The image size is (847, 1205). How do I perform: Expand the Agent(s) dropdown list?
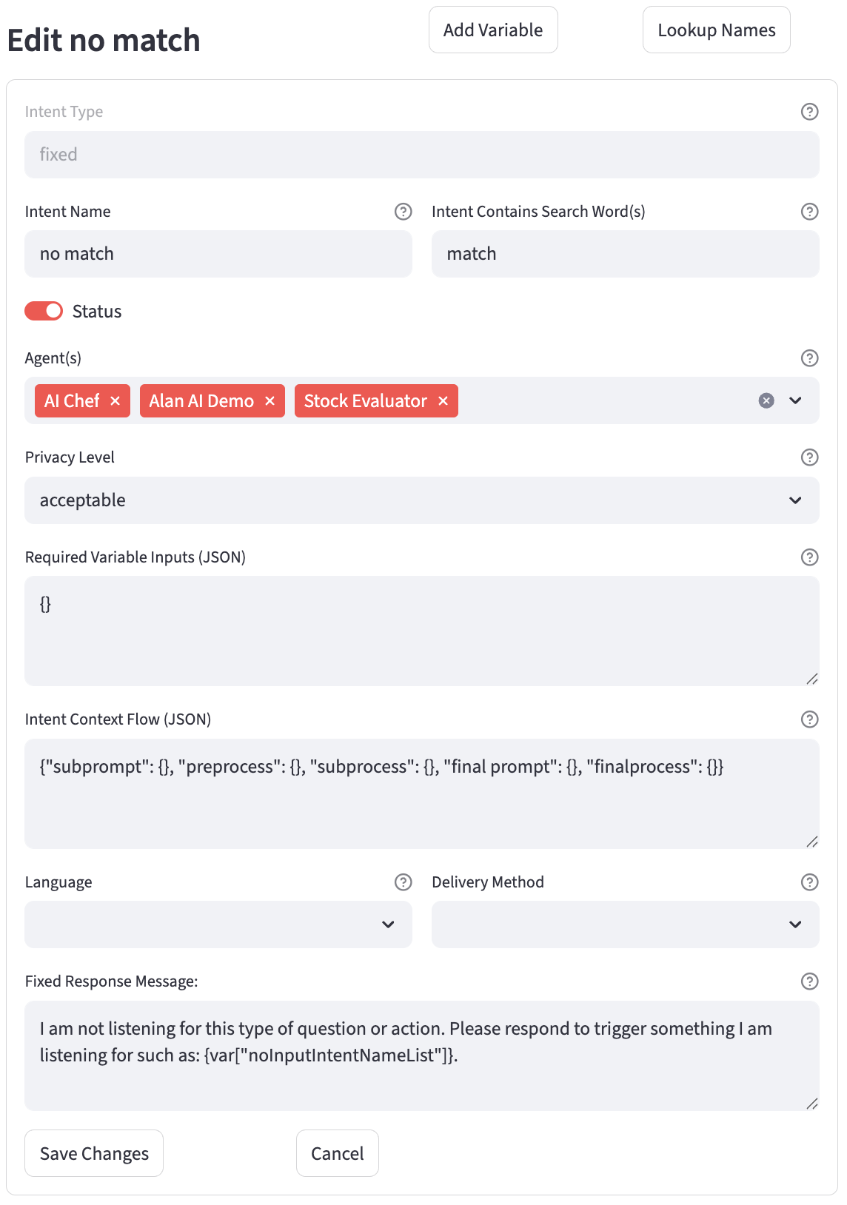pos(795,400)
